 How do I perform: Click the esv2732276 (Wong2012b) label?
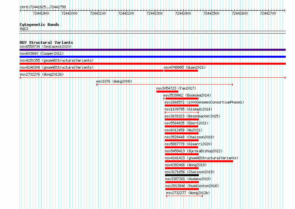tap(42, 74)
